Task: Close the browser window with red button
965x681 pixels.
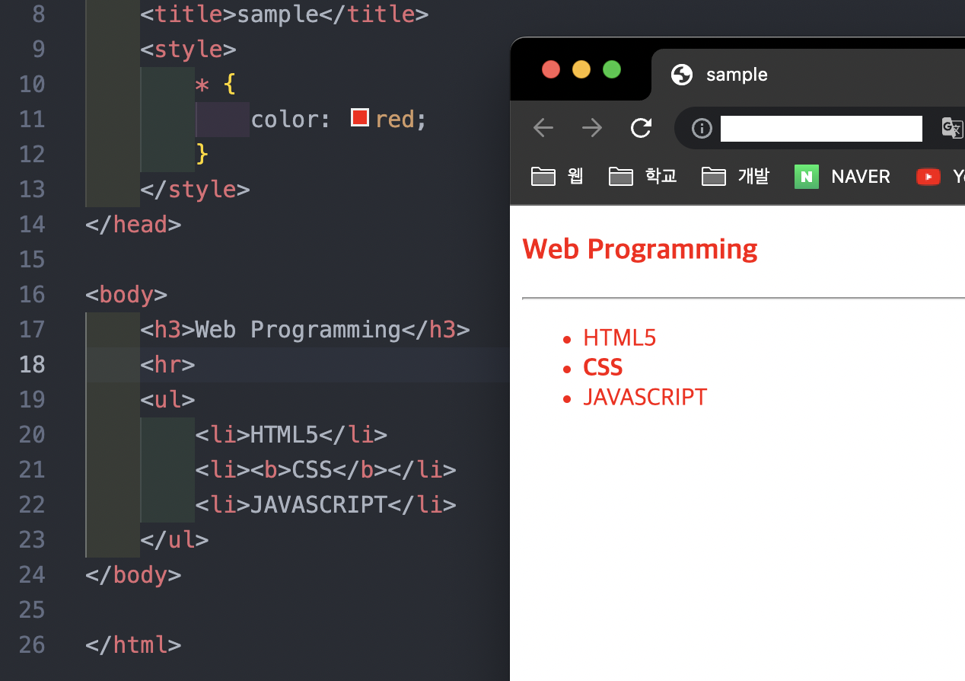Action: (x=551, y=69)
